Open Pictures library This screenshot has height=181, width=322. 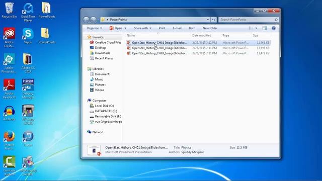[x=98, y=84]
